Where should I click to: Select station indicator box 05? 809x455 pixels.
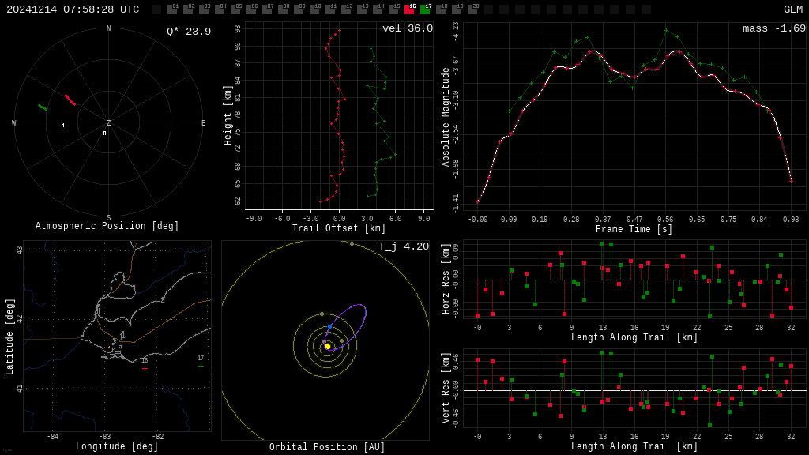[235, 9]
